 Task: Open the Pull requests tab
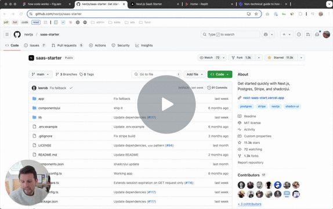[67, 45]
